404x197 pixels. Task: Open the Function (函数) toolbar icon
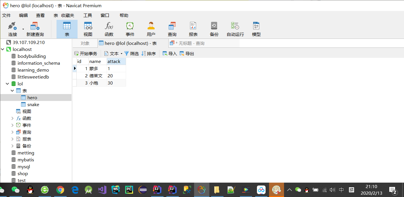click(109, 26)
